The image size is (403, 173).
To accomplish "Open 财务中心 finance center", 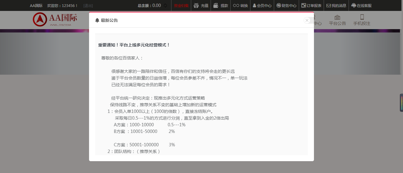I will tap(286, 5).
